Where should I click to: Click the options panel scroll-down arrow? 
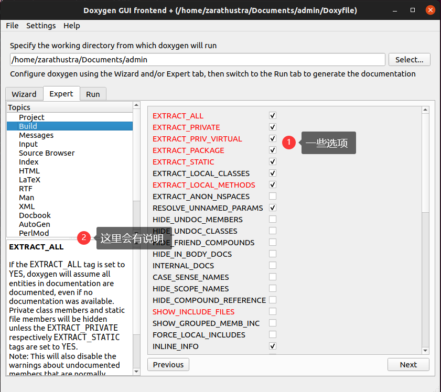click(x=425, y=351)
